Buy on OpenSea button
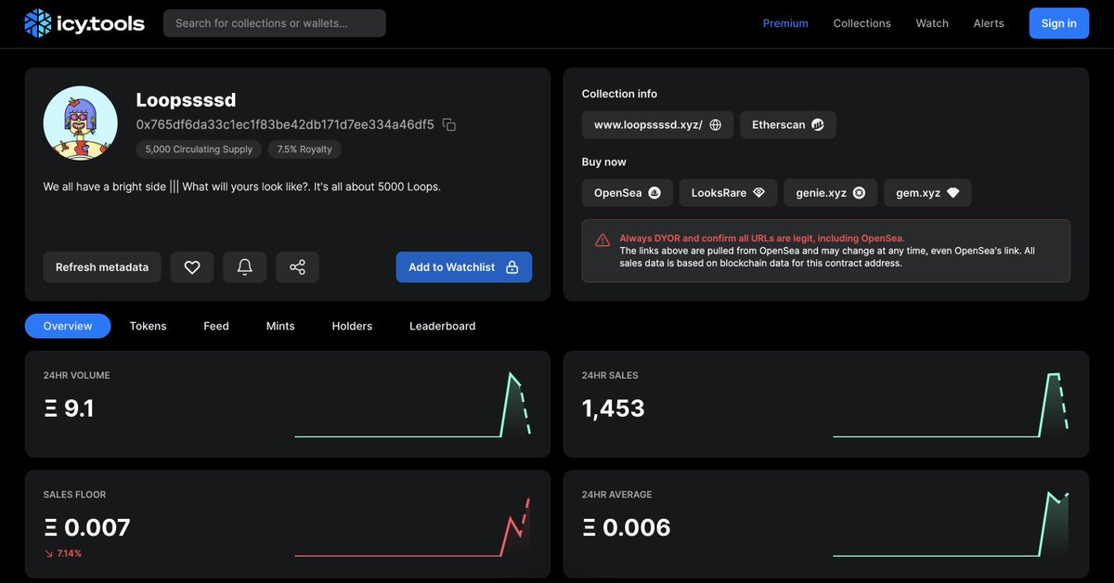 (627, 193)
